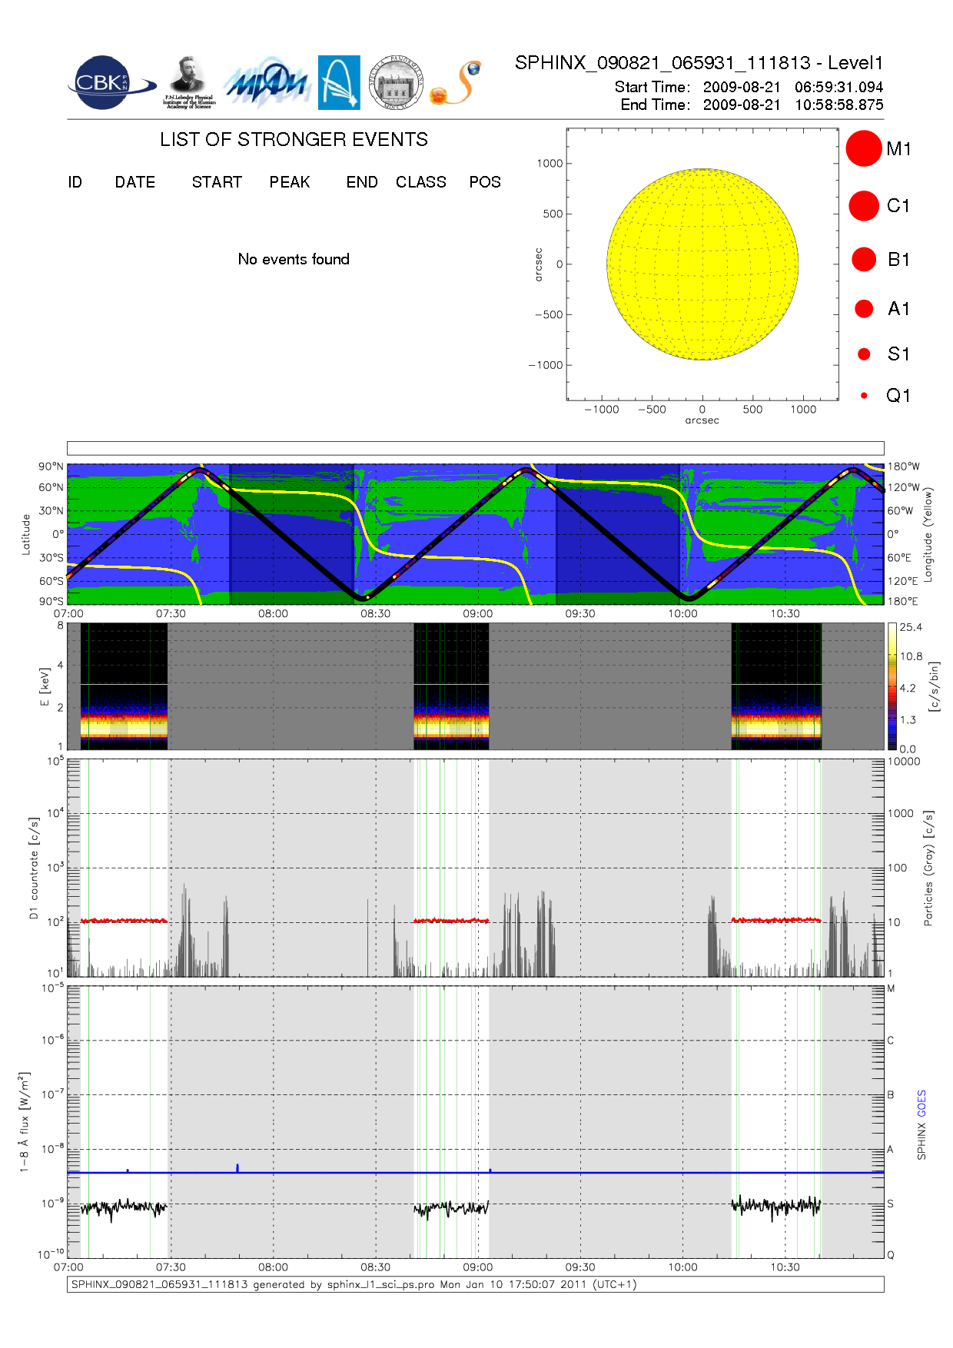The height and width of the screenshot is (1348, 953).
Task: Click the PEAK column header
Action: [x=290, y=182]
